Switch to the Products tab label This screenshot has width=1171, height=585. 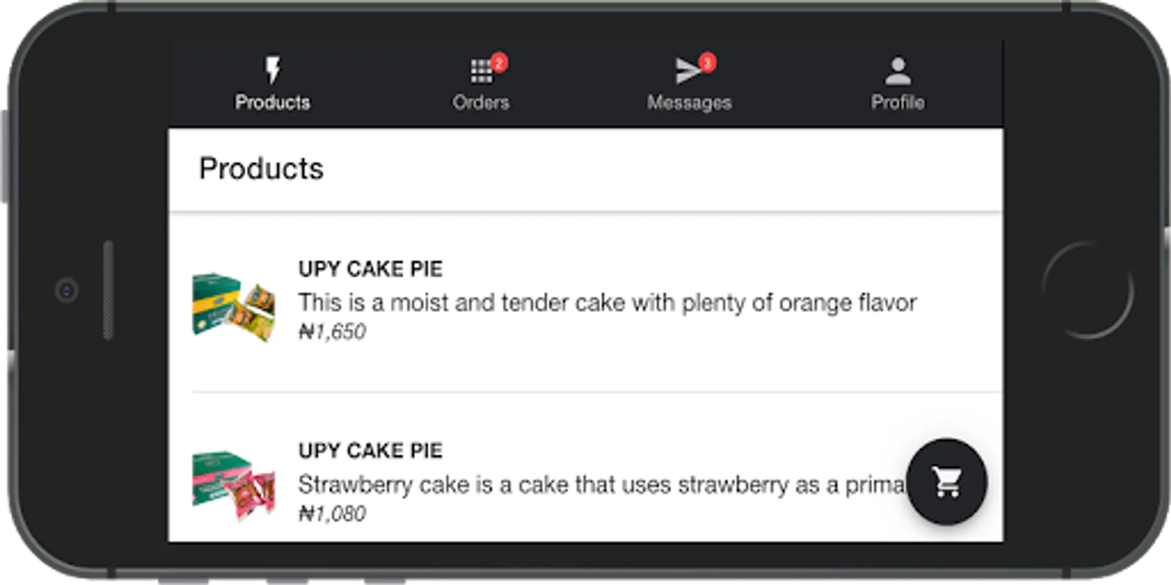273,102
